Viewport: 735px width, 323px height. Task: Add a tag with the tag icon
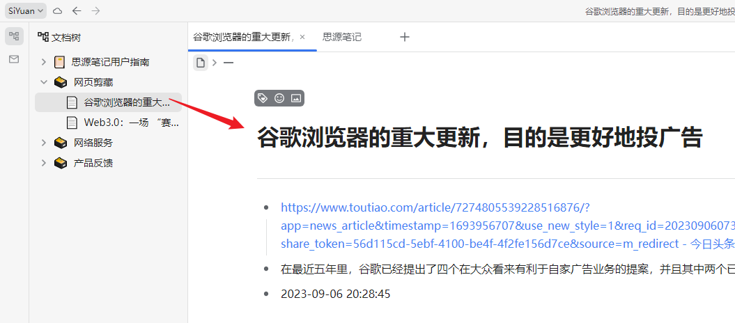pos(263,98)
